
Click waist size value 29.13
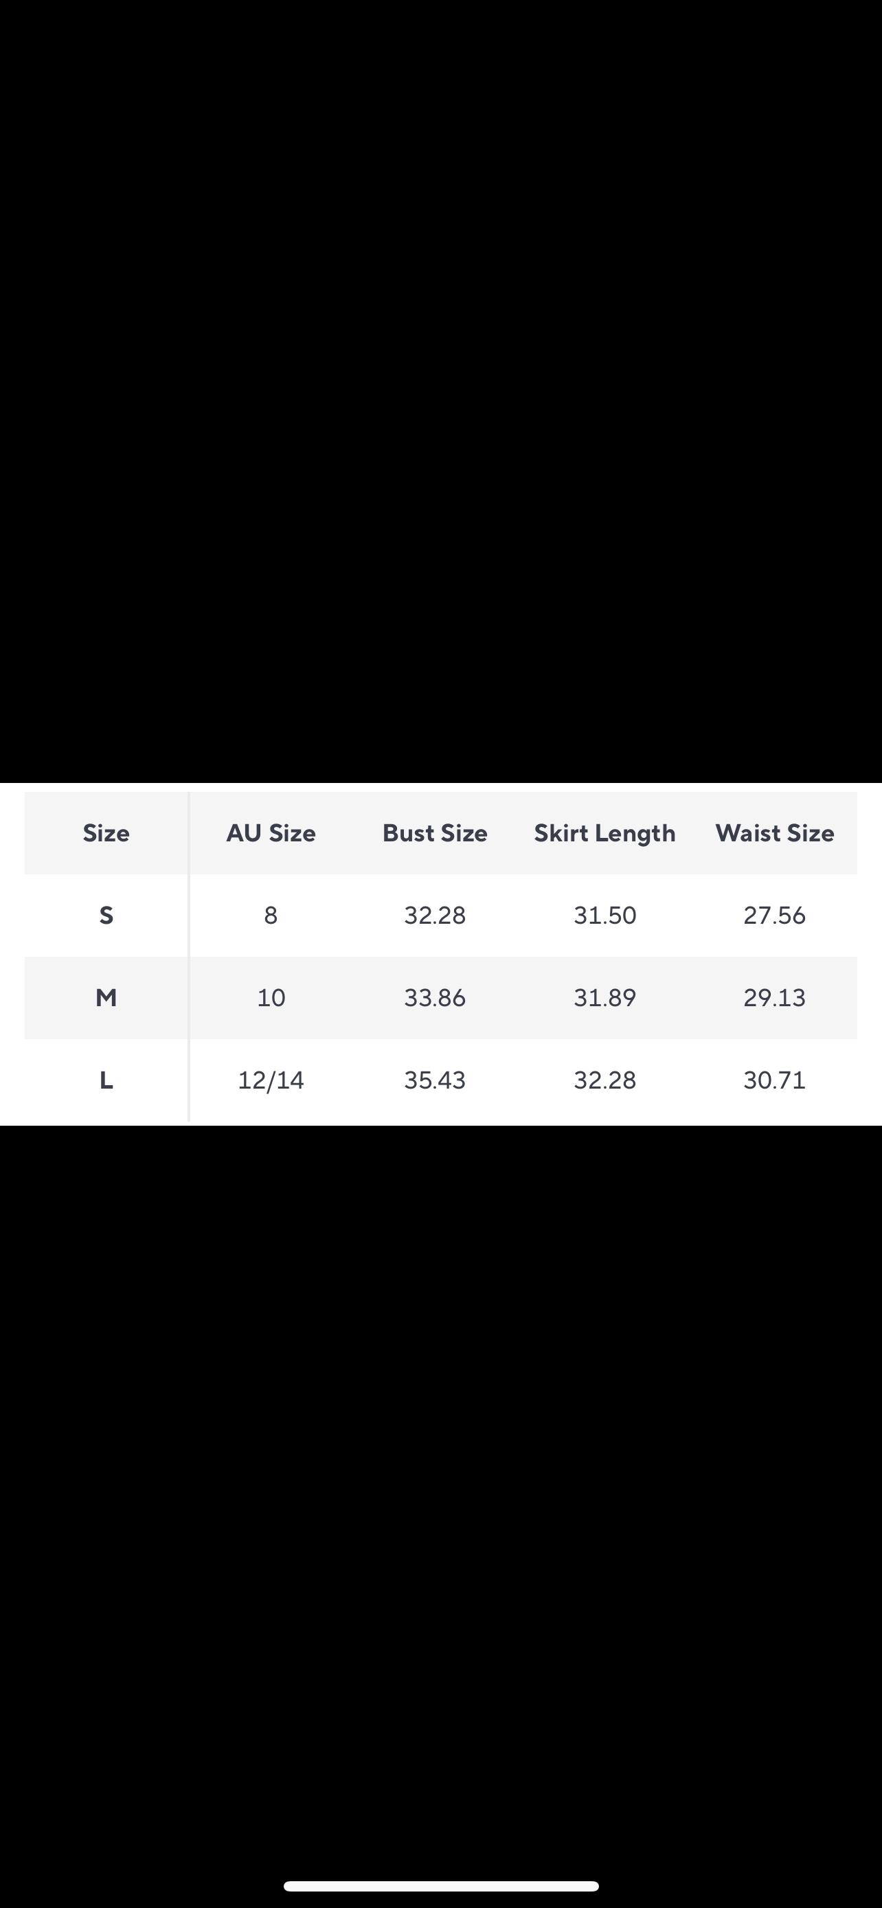[x=775, y=998]
